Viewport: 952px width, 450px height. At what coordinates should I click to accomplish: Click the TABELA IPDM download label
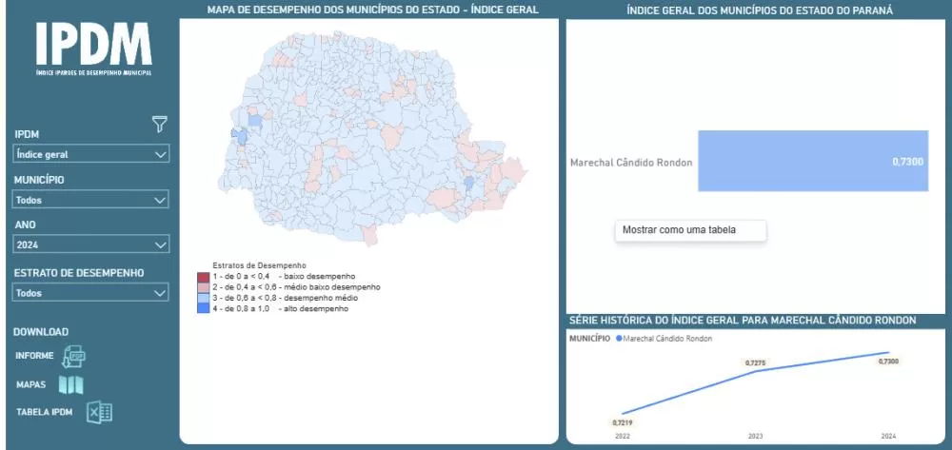(45, 412)
